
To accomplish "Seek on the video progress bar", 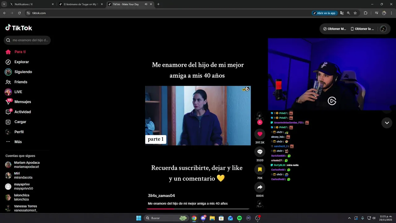I will 198,209.
